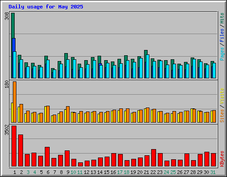Select the day 26 x-axis label
Image resolution: width=227 pixels, height=177 pixels.
[180, 172]
